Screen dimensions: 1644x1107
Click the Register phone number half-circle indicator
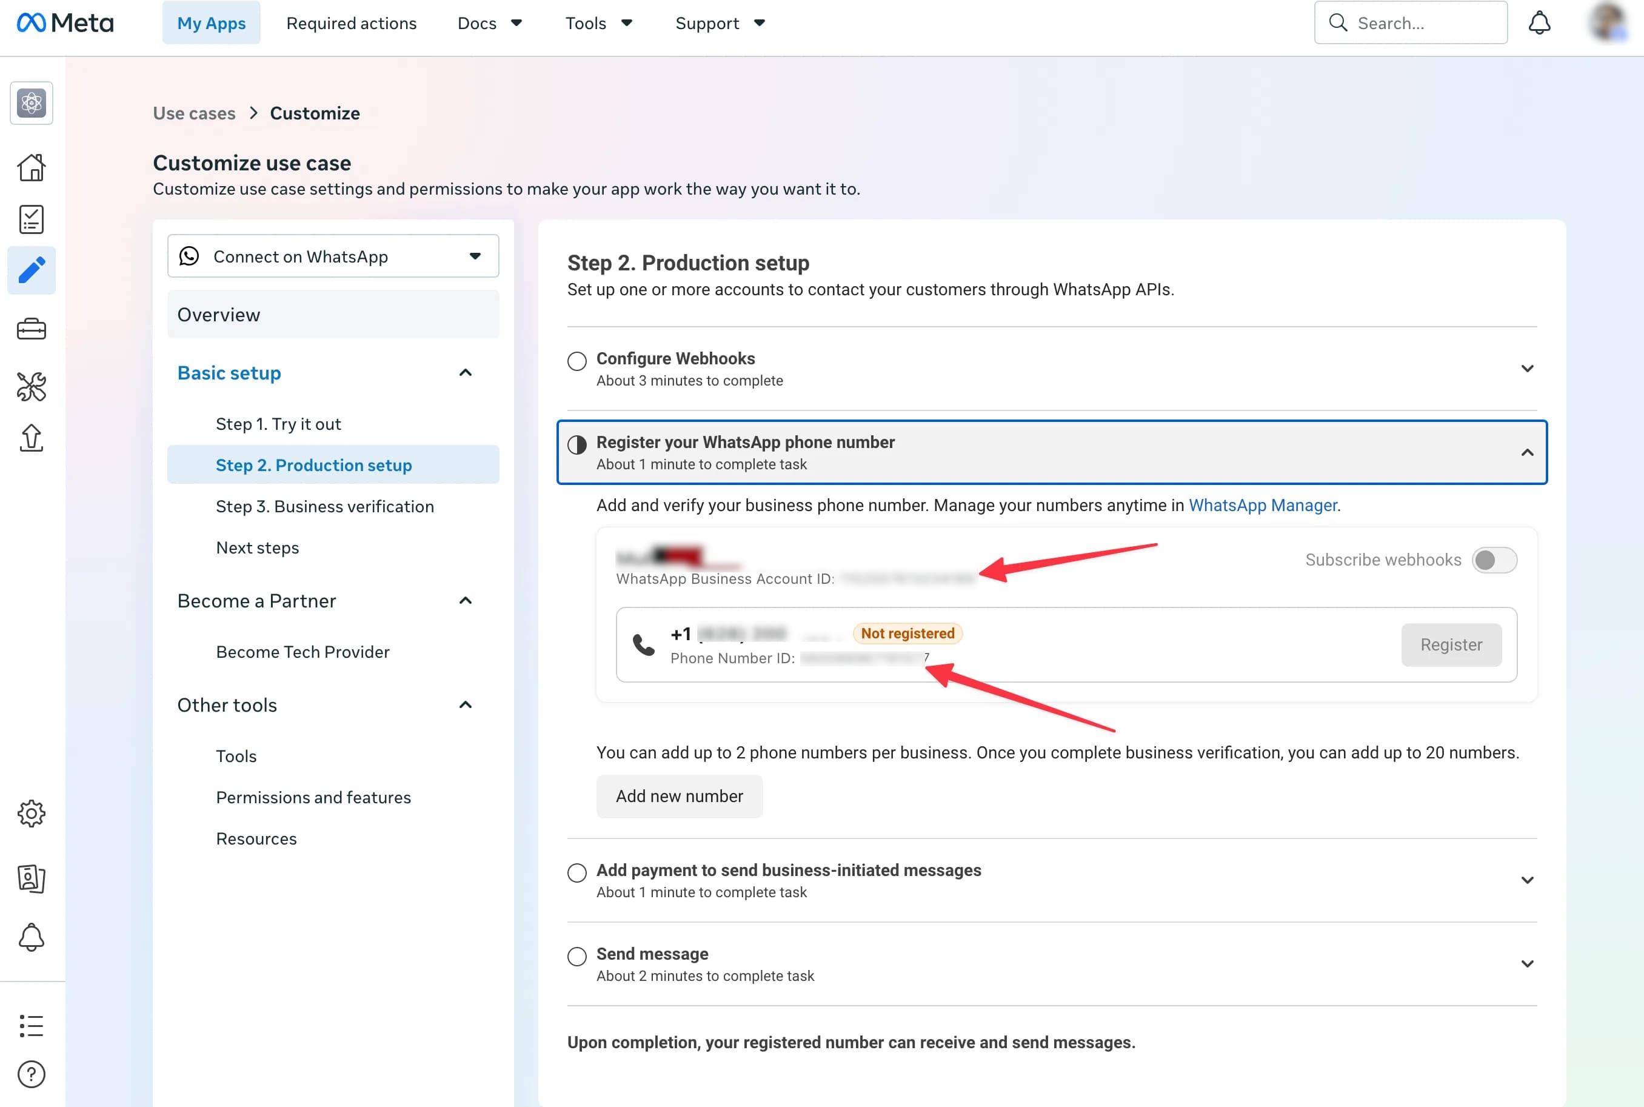click(576, 445)
